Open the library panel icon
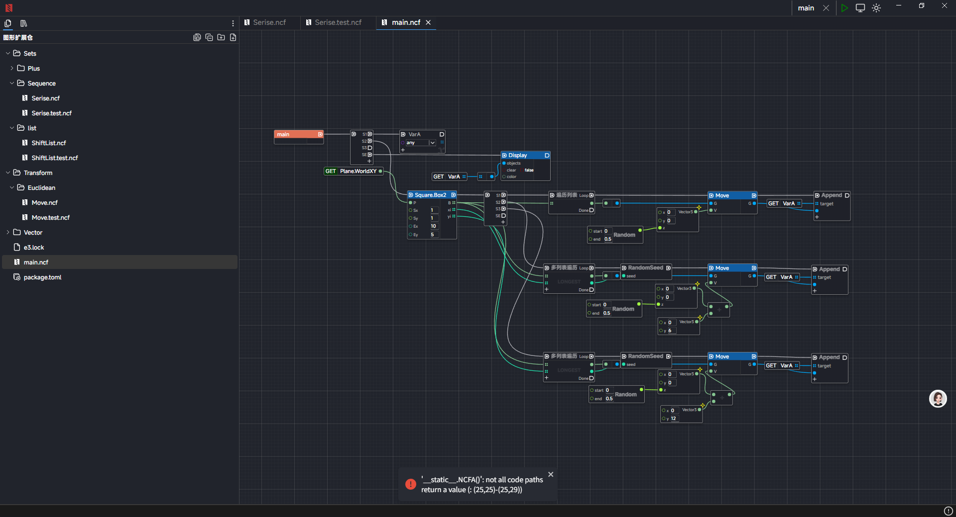956x517 pixels. point(23,23)
